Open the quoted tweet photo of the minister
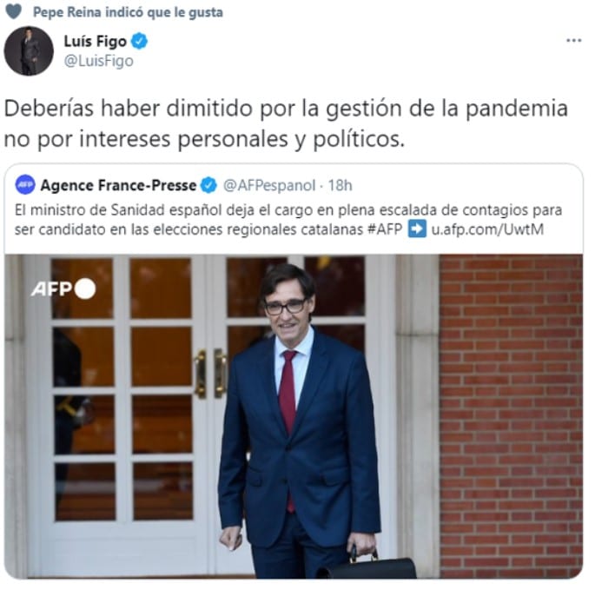Image resolution: width=595 pixels, height=590 pixels. point(294,416)
